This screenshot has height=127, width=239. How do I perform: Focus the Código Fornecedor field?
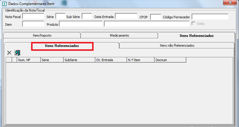pyautogui.click(x=210, y=17)
